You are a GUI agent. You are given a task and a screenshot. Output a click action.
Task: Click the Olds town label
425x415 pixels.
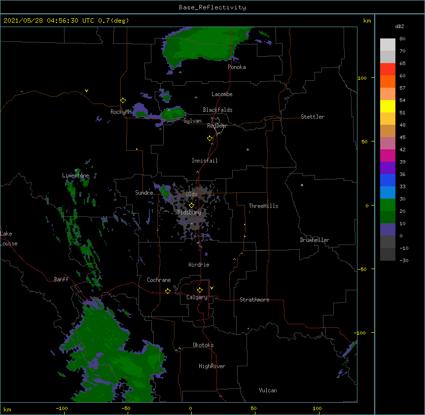191,194
